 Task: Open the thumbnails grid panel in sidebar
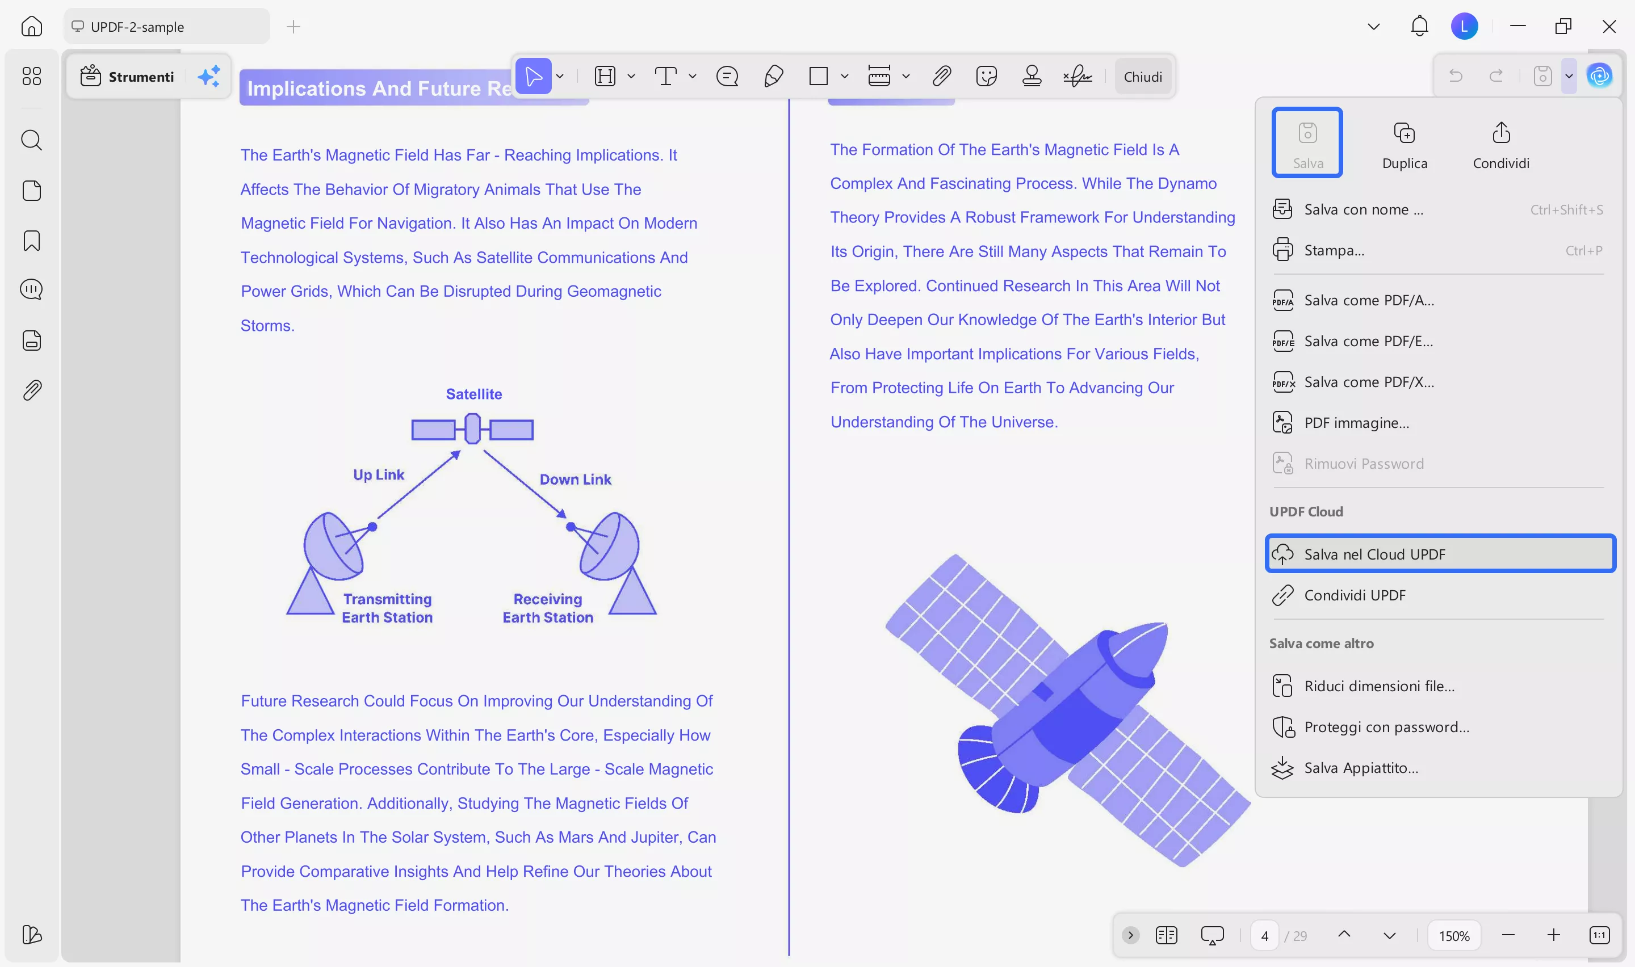pos(31,76)
